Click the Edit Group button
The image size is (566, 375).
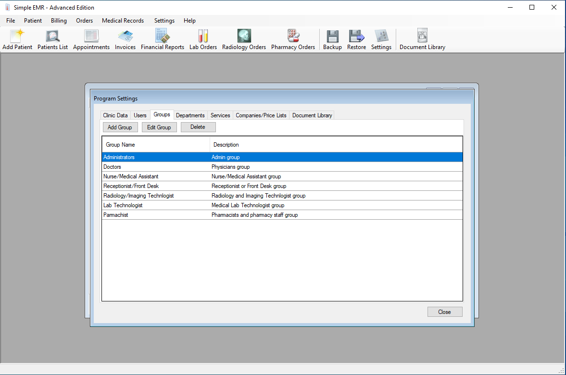tap(159, 127)
